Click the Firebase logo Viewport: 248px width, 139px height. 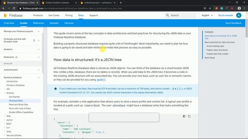pos(13,15)
